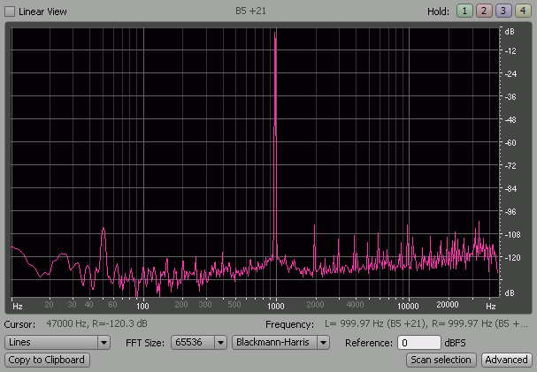Click the -96 dB scale label
This screenshot has width=537, height=372.
point(510,212)
